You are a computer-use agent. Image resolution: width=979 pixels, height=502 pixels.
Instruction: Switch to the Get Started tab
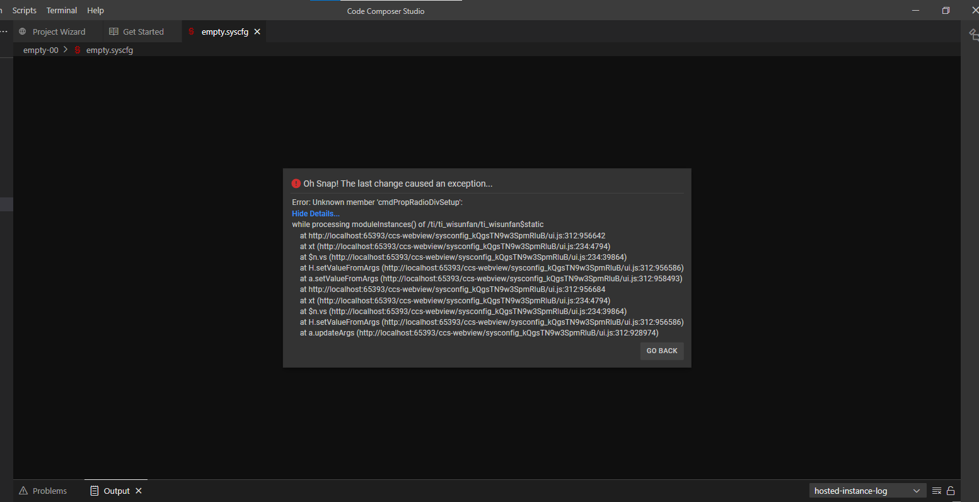142,32
